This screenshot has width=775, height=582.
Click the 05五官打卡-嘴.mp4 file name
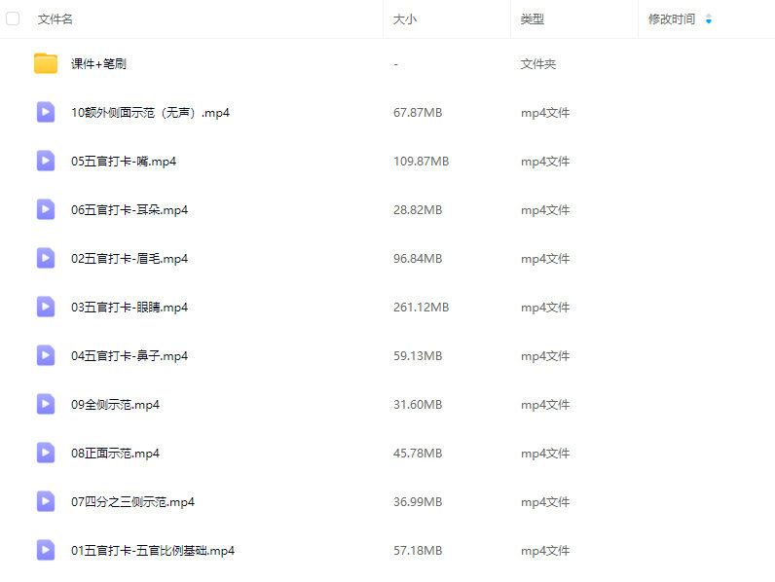pyautogui.click(x=124, y=162)
